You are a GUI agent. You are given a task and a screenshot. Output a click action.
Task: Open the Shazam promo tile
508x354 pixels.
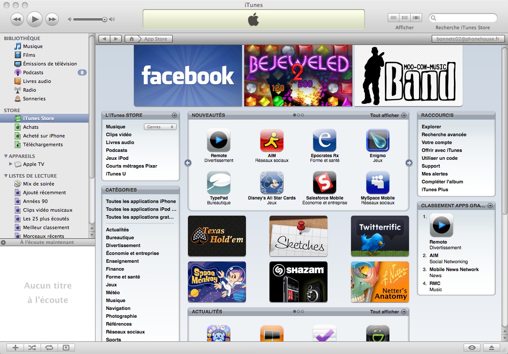298,282
